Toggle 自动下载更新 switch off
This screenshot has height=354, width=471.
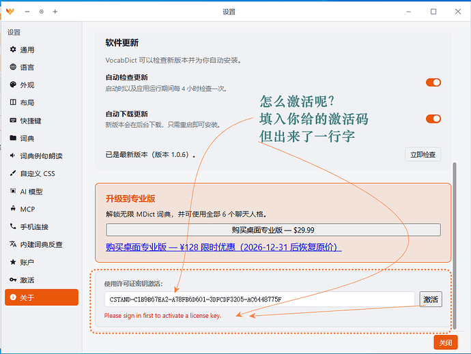[433, 119]
